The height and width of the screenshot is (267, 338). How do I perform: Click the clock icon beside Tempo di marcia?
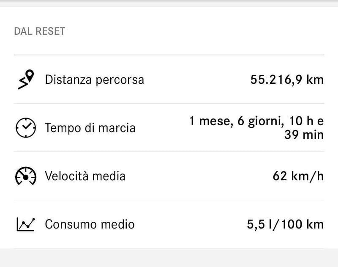[26, 128]
